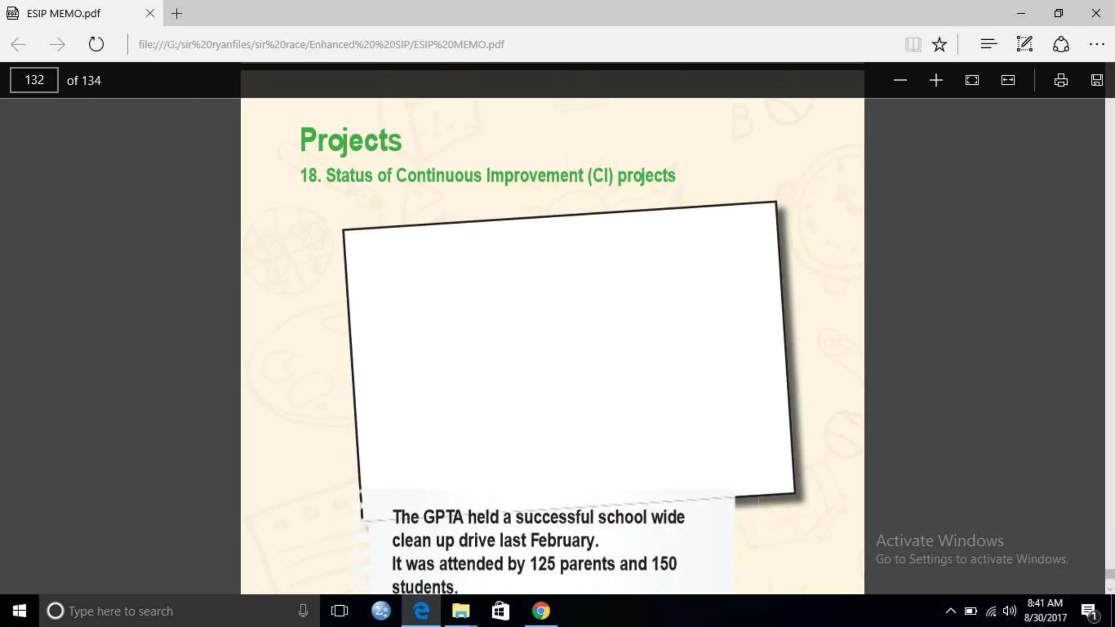Open Windows Task View
Viewport: 1115px width, 627px height.
339,611
